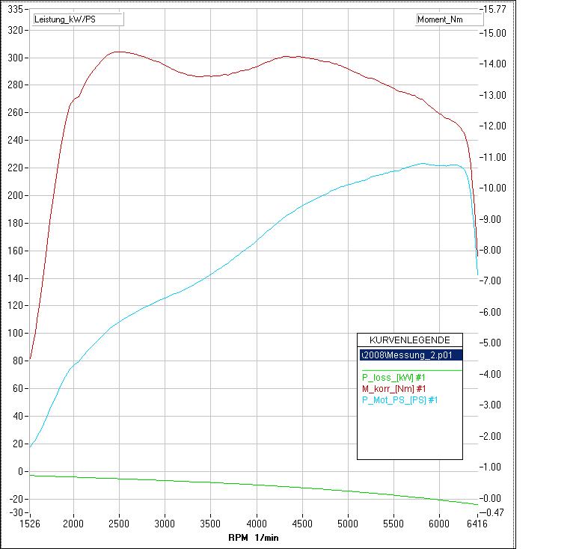Click the 1526 minimum RPM axis value
Image resolution: width=582 pixels, height=549 pixels.
click(x=30, y=526)
